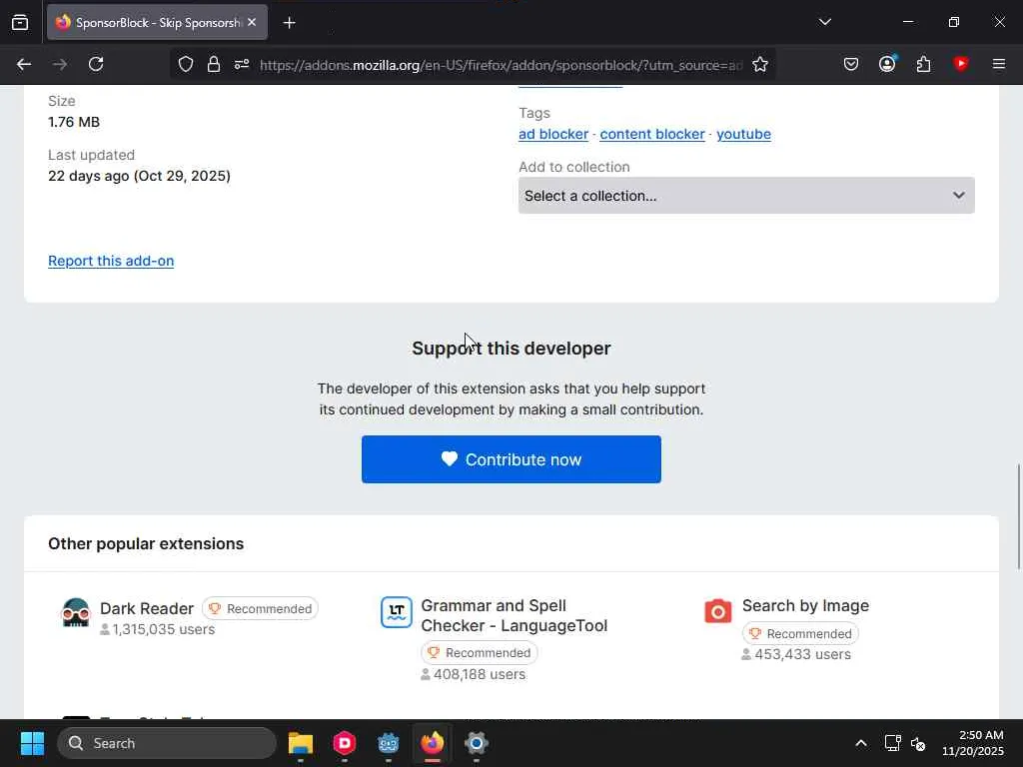Close the SponsorBlock tab
This screenshot has width=1023, height=767.
point(252,22)
